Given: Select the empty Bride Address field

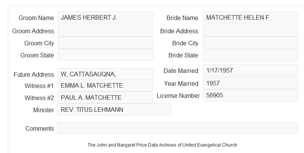Looking at the screenshot, I should (250, 31).
